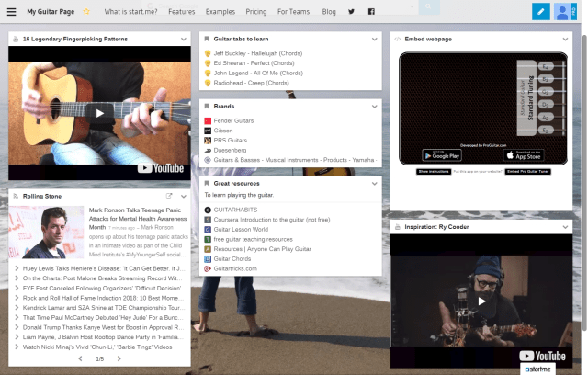This screenshot has height=375, width=588.
Task: Click the page vertical scrollbar
Action: click(584, 183)
